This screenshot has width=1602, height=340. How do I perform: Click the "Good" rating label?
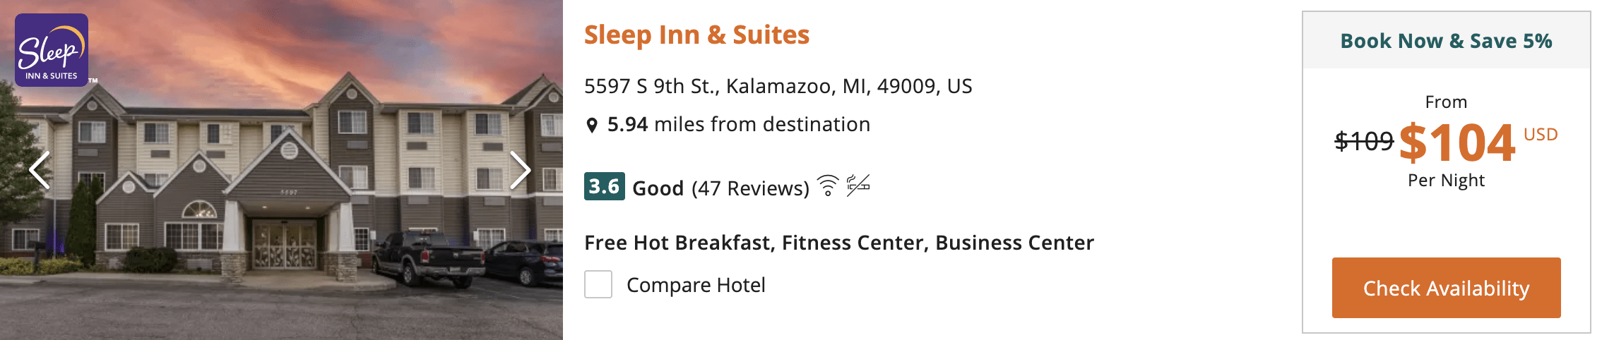658,188
